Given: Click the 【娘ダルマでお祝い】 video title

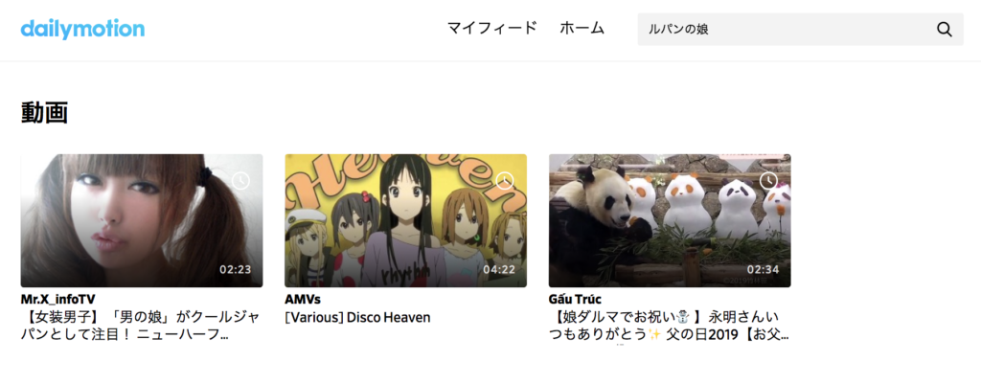Looking at the screenshot, I should coord(669,326).
